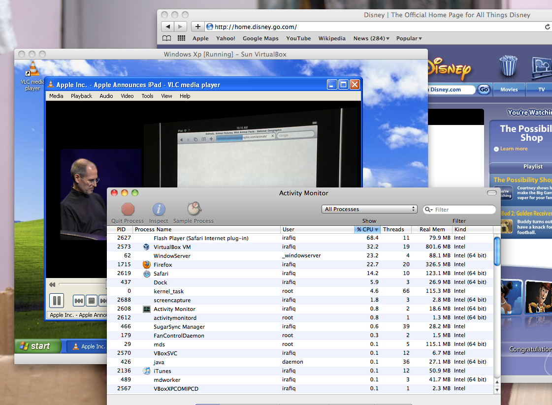Select the VLC media player desktop shortcut
The height and width of the screenshot is (405, 552).
[32, 76]
